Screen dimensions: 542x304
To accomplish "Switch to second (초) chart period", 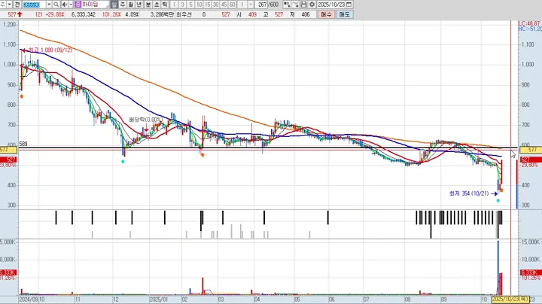I will click(x=157, y=5).
